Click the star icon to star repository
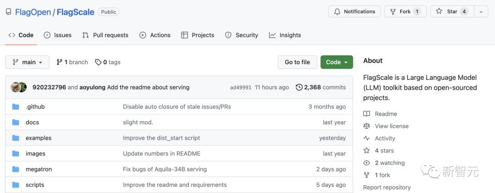The image size is (495, 193). pos(439,11)
